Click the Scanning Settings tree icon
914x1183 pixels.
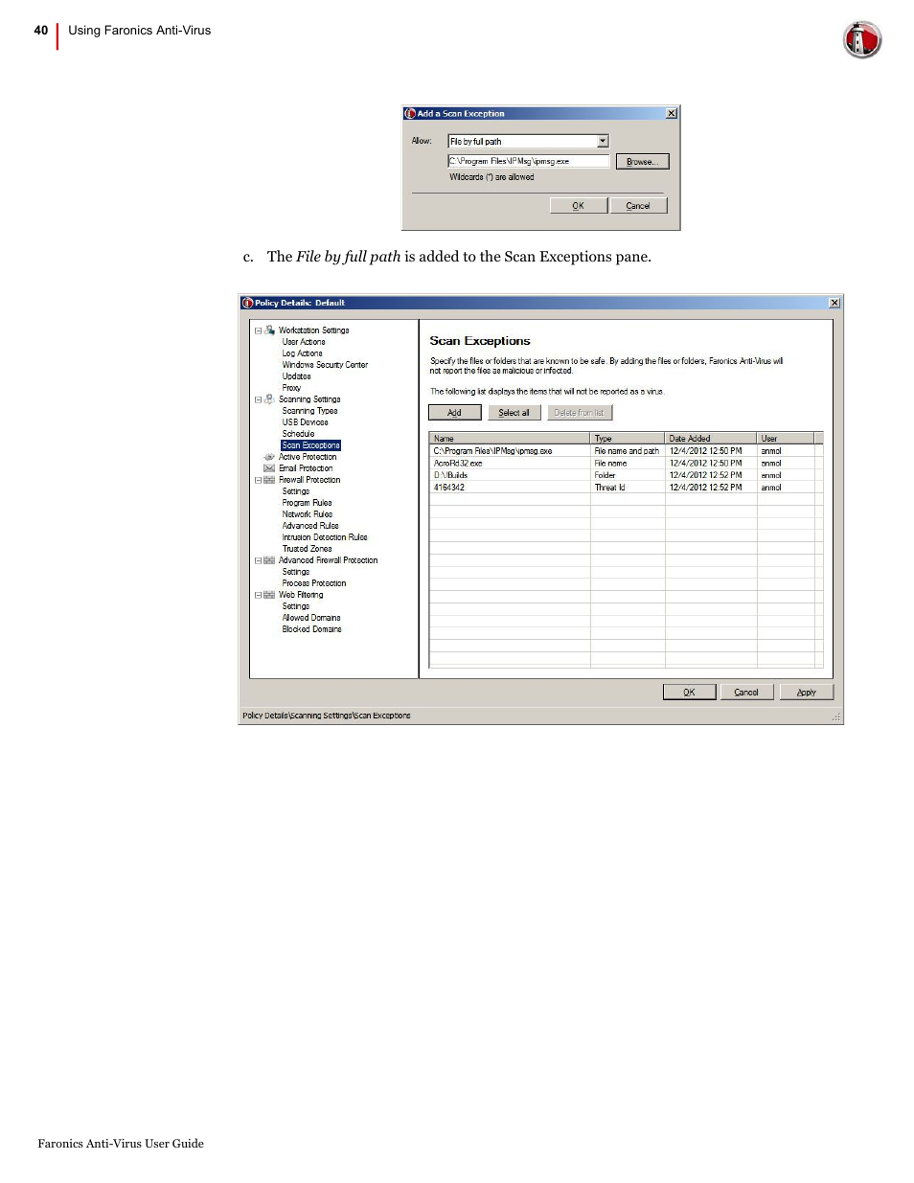coord(269,398)
